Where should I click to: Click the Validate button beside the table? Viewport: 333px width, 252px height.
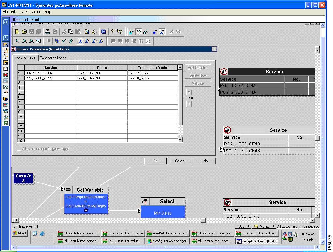coord(198,83)
